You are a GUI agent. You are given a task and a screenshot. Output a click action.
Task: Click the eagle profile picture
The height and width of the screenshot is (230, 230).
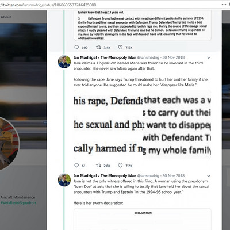7,144
